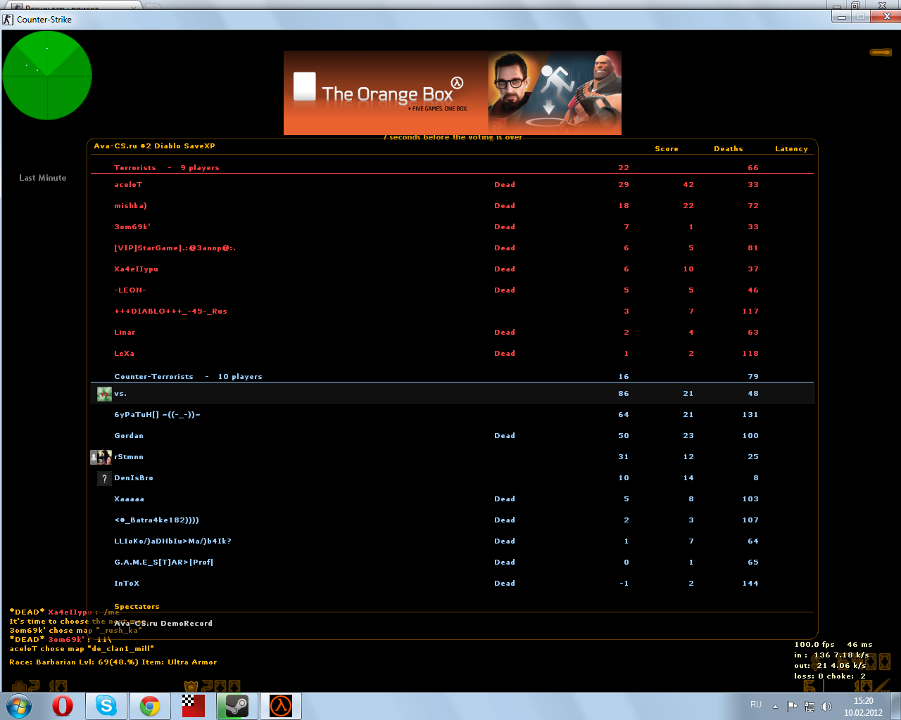Click the server name Ava-CS.ru #2
Screen dimensions: 901x720
tap(154, 146)
